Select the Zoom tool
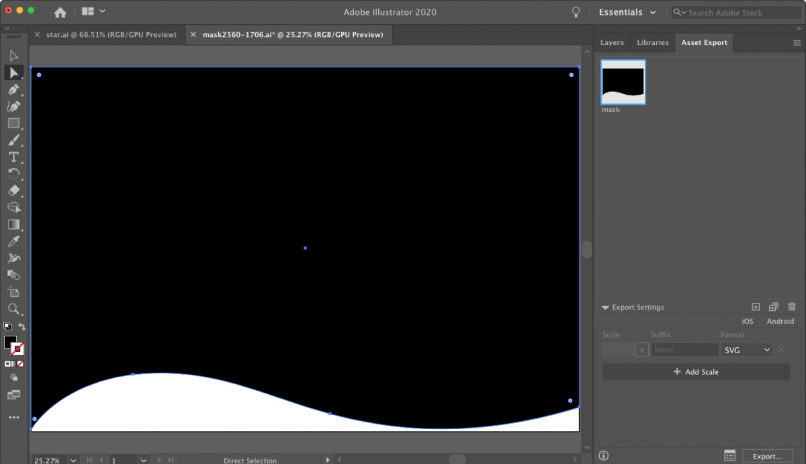The width and height of the screenshot is (806, 464). coord(13,309)
